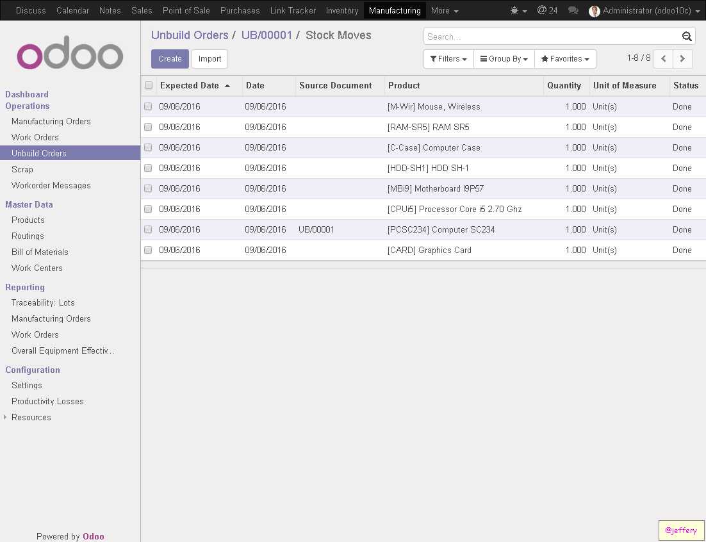Image resolution: width=706 pixels, height=542 pixels.
Task: Open the Administrator user menu
Action: [x=644, y=11]
